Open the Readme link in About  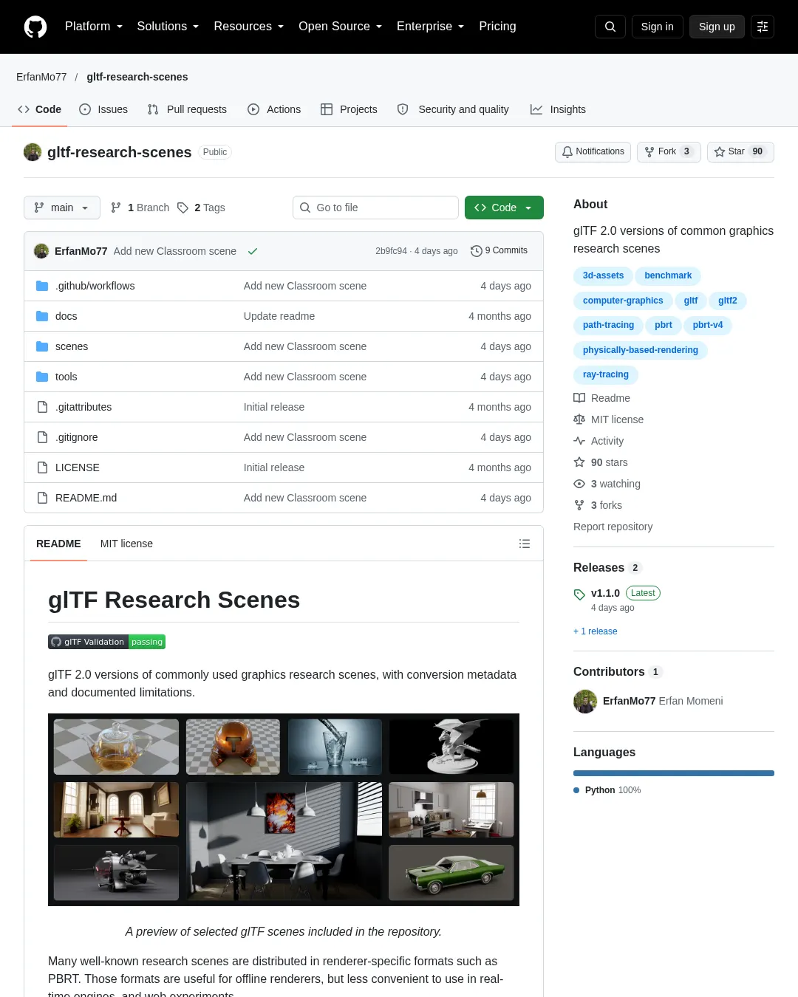(602, 398)
